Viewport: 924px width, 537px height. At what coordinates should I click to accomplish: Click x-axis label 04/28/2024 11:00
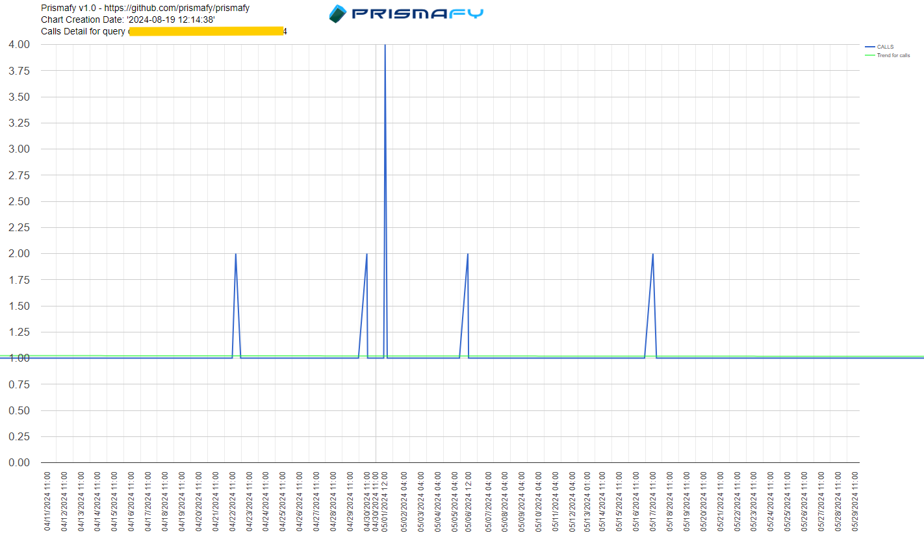(x=333, y=501)
